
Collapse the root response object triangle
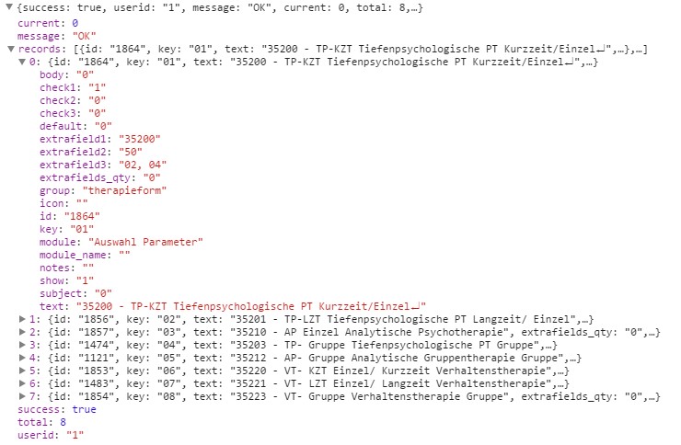tap(8, 7)
